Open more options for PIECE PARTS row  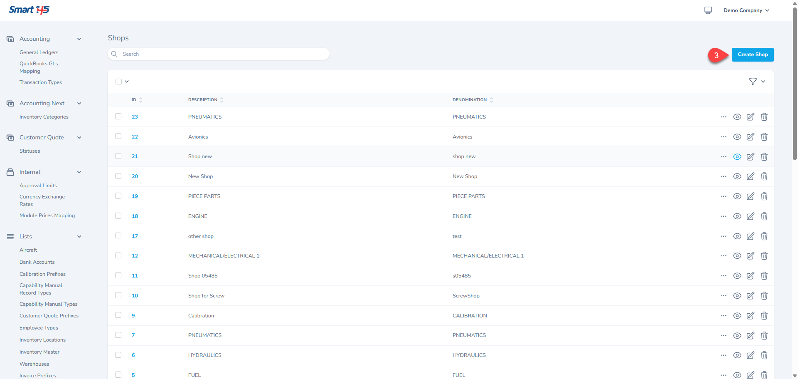coord(723,196)
